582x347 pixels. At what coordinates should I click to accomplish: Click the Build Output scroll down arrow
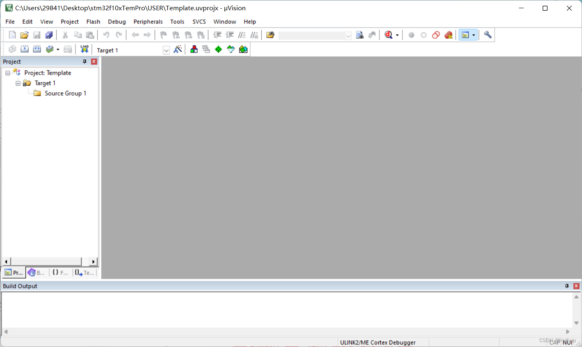tap(576, 323)
